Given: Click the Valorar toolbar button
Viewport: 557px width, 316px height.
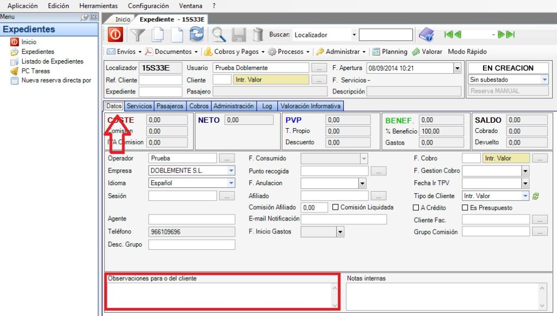Looking at the screenshot, I should click(x=427, y=52).
